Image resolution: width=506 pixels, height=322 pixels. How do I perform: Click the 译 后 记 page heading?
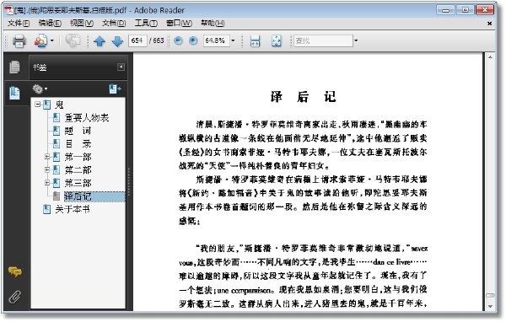(303, 97)
